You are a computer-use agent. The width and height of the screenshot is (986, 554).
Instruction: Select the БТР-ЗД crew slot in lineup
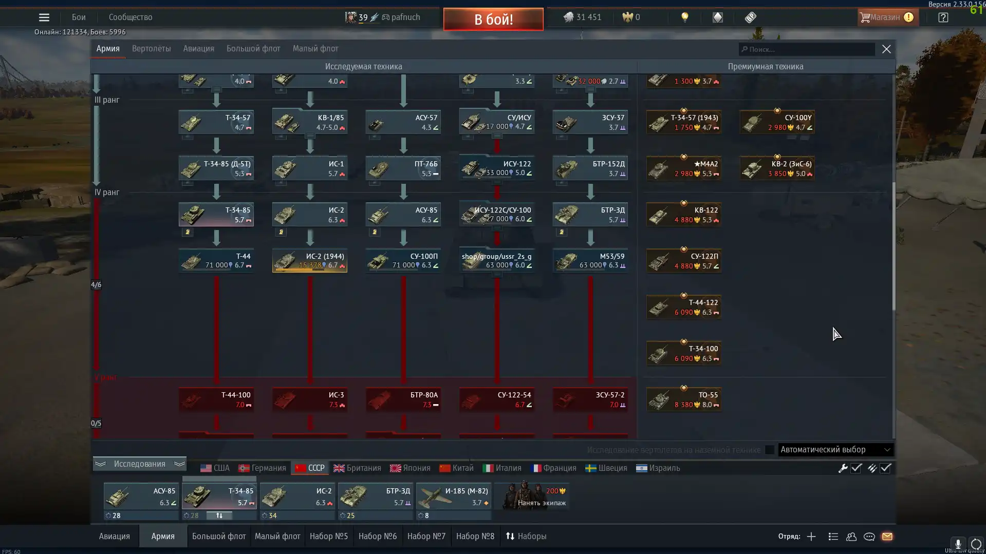tap(376, 496)
